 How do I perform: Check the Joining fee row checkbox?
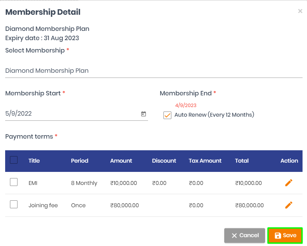click(x=14, y=204)
